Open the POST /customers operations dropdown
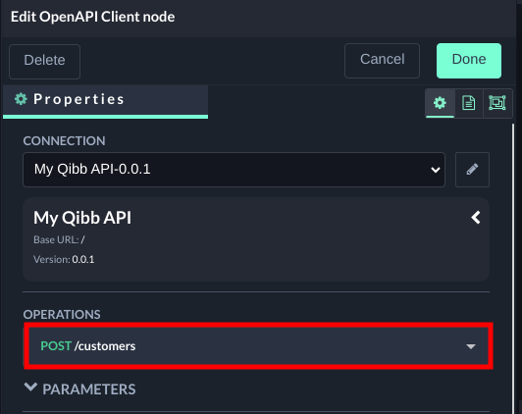 point(258,345)
